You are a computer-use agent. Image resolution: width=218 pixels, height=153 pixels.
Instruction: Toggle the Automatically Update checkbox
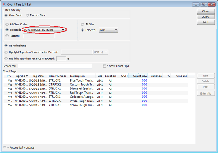coord(4,147)
